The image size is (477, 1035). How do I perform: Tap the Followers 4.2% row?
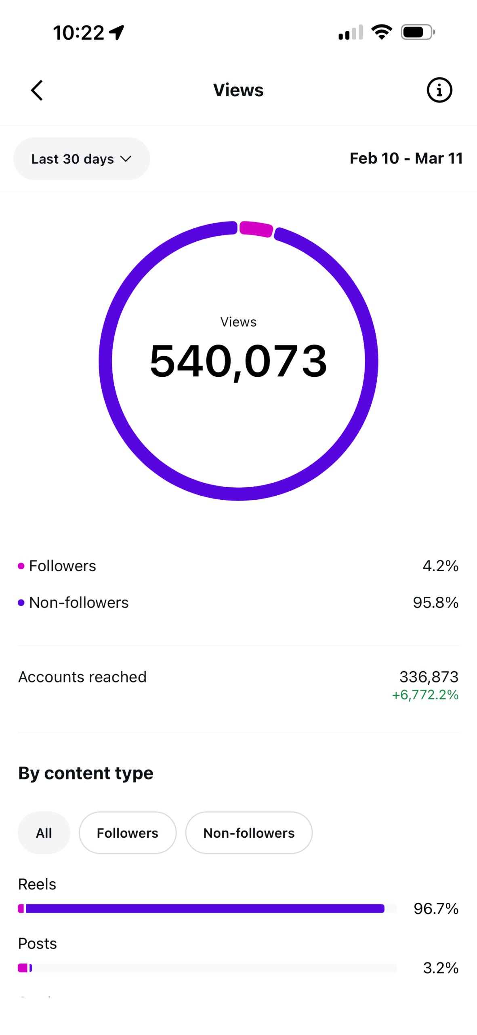[238, 566]
